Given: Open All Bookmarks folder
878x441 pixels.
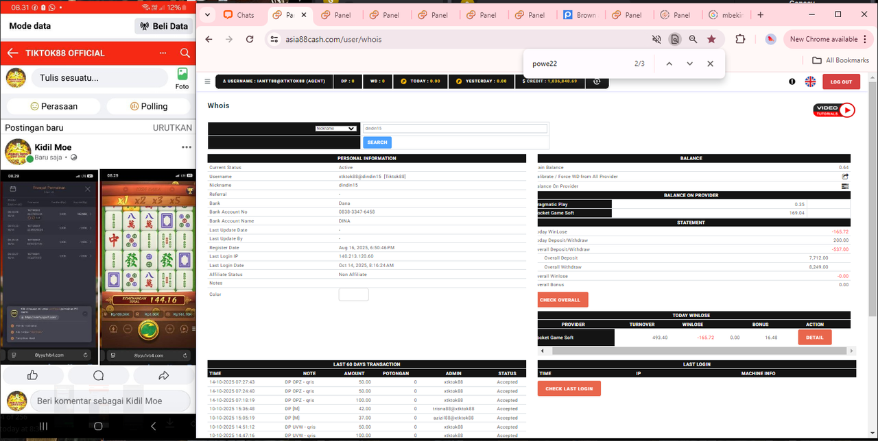Looking at the screenshot, I should pyautogui.click(x=840, y=60).
